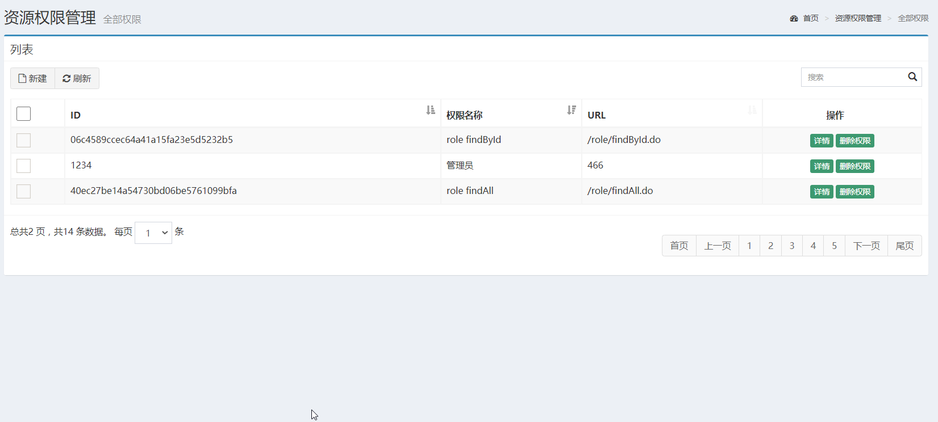Toggle the select-all checkbox in the table header
Viewport: 938px width, 422px height.
tap(23, 113)
